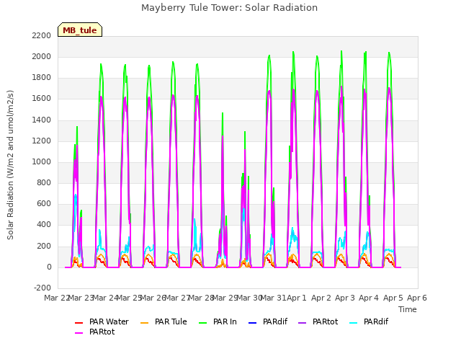Click the cyan PARdif legend swatch

[354, 323]
